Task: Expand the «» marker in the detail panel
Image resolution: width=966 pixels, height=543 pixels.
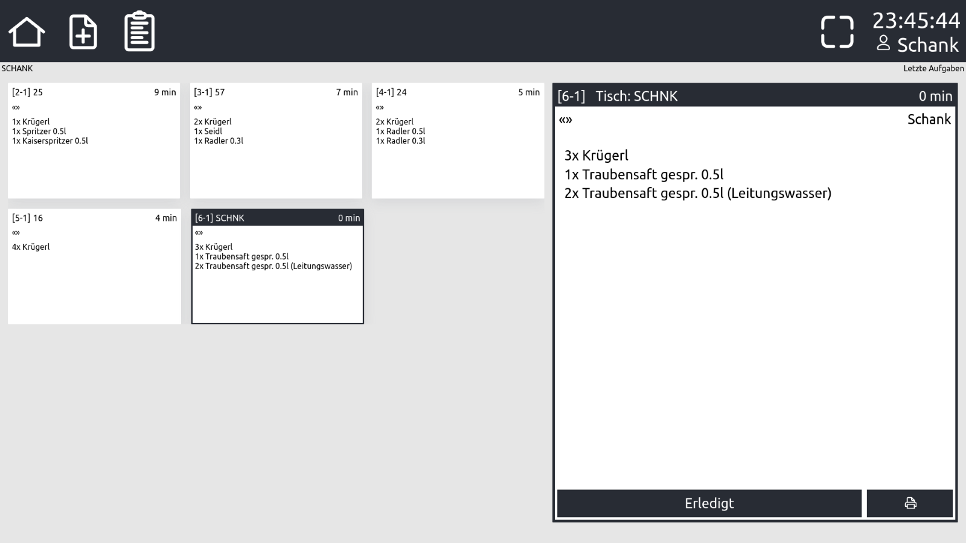Action: point(566,119)
